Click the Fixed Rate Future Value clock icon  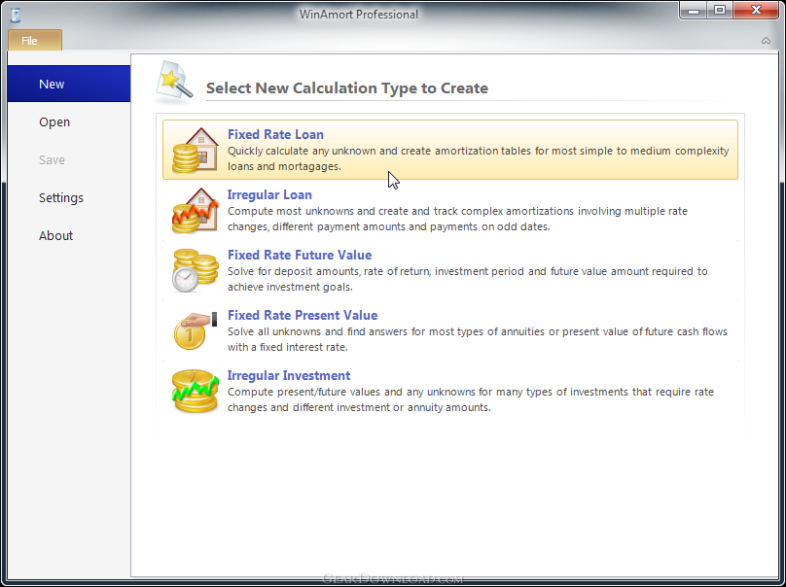coord(196,270)
